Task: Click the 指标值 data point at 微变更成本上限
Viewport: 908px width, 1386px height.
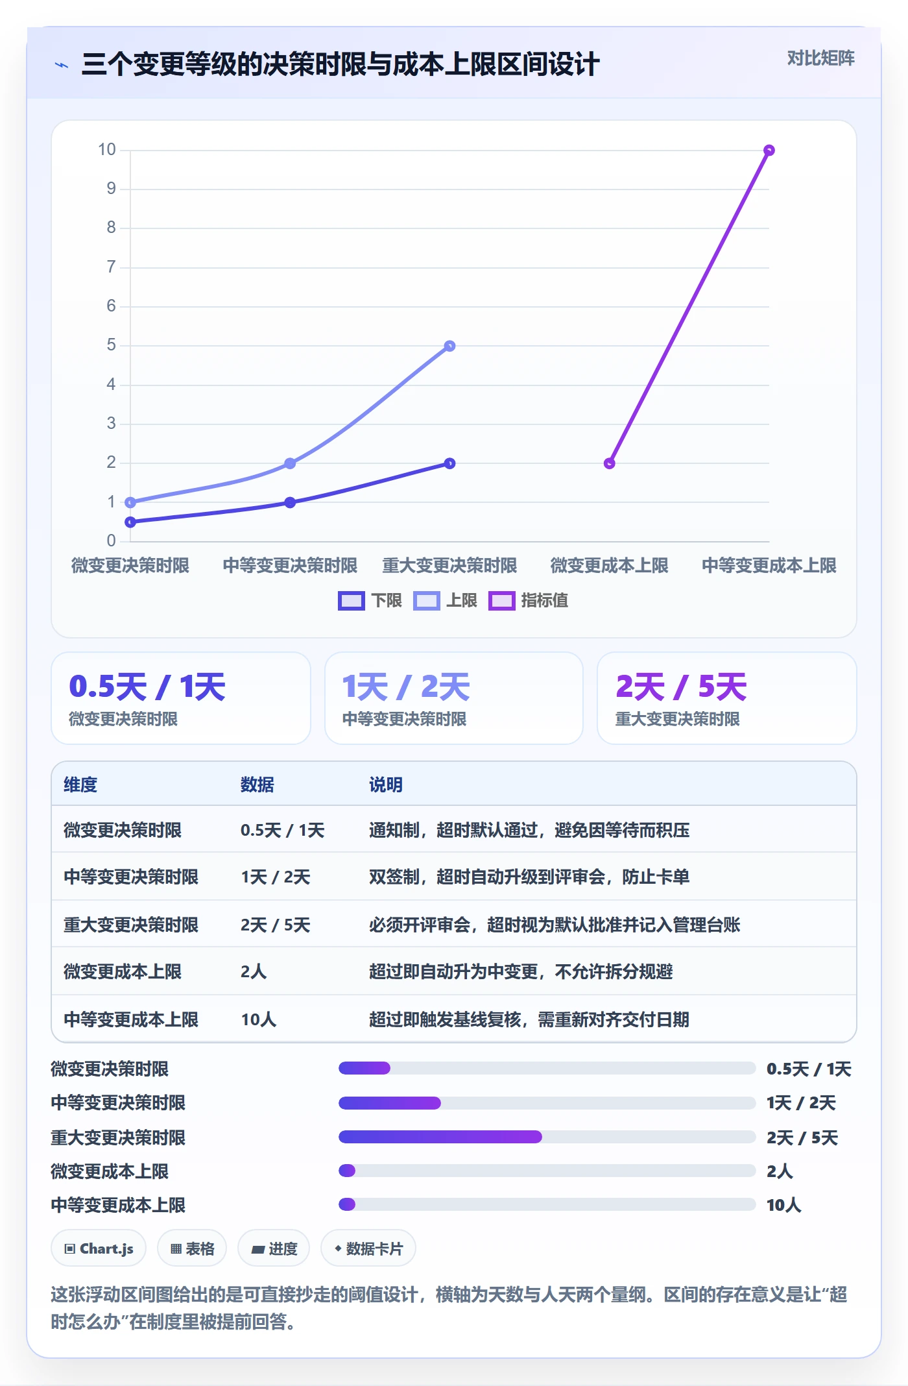Action: (x=610, y=463)
